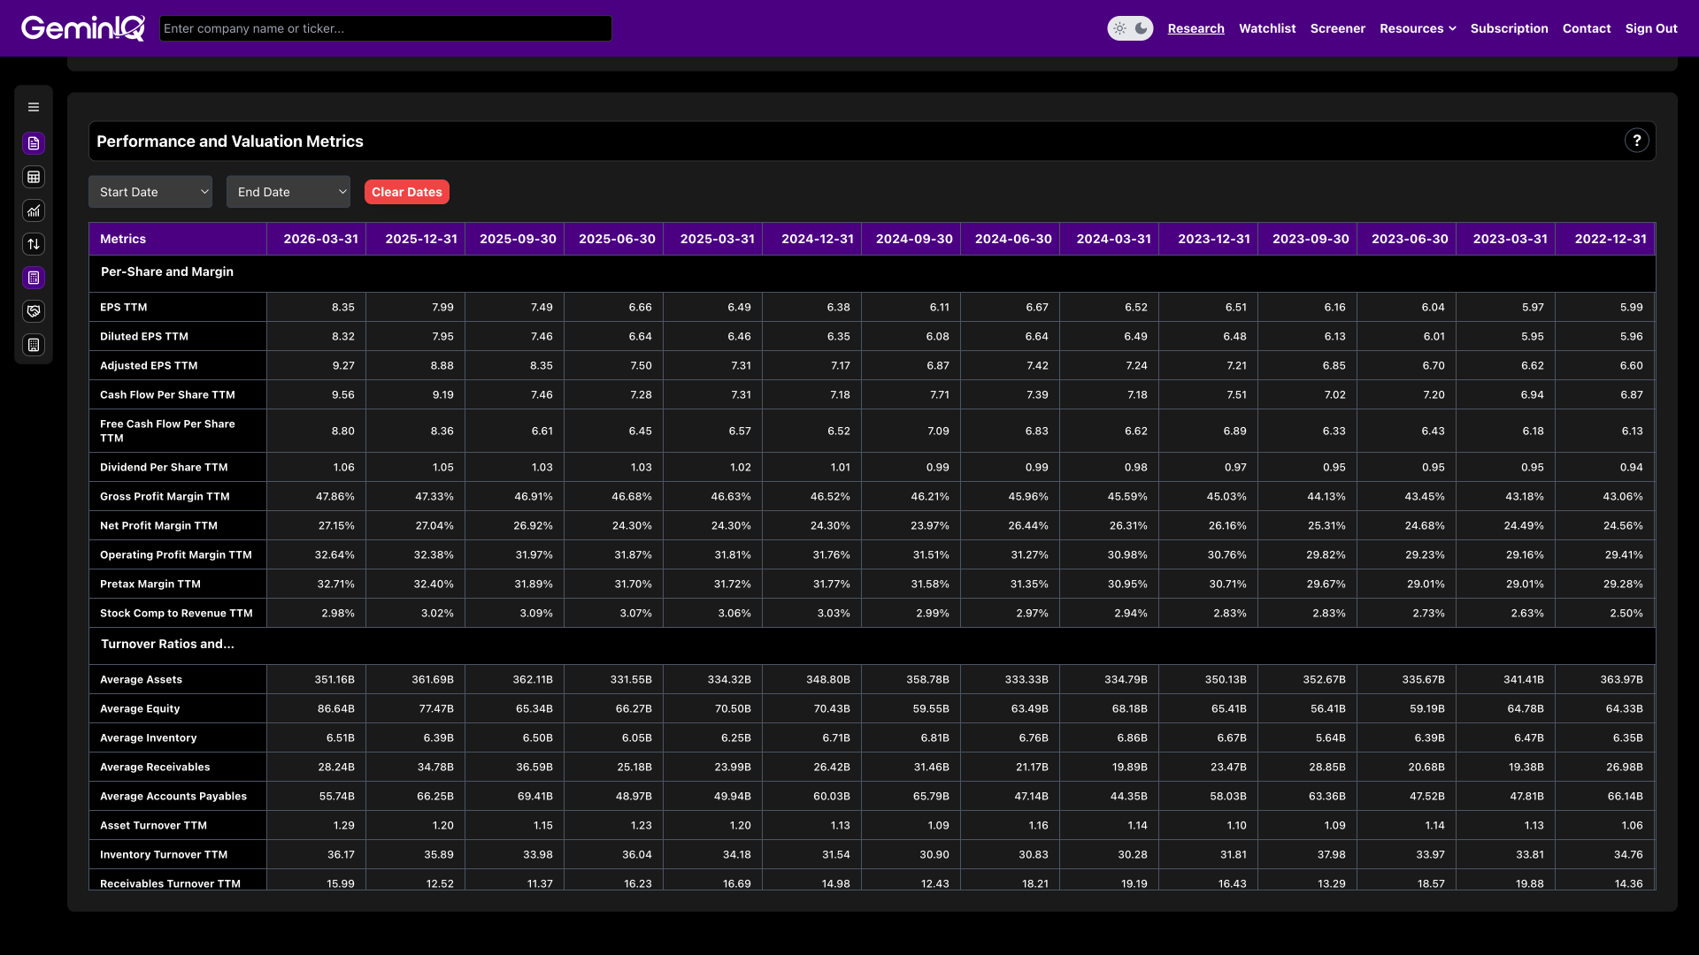1699x955 pixels.
Task: Select the EPS TTM row label
Action: pyautogui.click(x=124, y=308)
